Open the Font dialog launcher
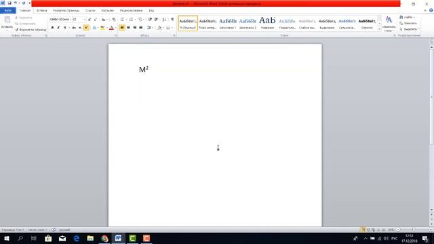The height and width of the screenshot is (244, 434). (x=116, y=35)
